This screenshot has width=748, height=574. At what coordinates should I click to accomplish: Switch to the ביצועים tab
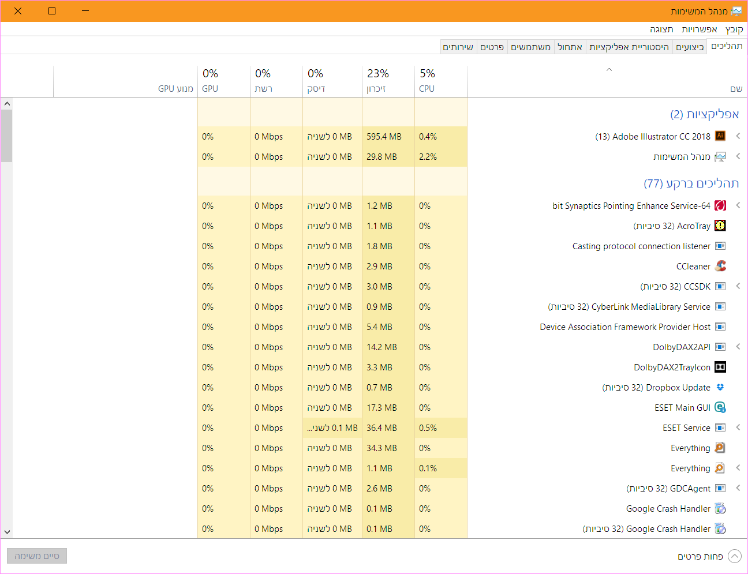(x=690, y=47)
